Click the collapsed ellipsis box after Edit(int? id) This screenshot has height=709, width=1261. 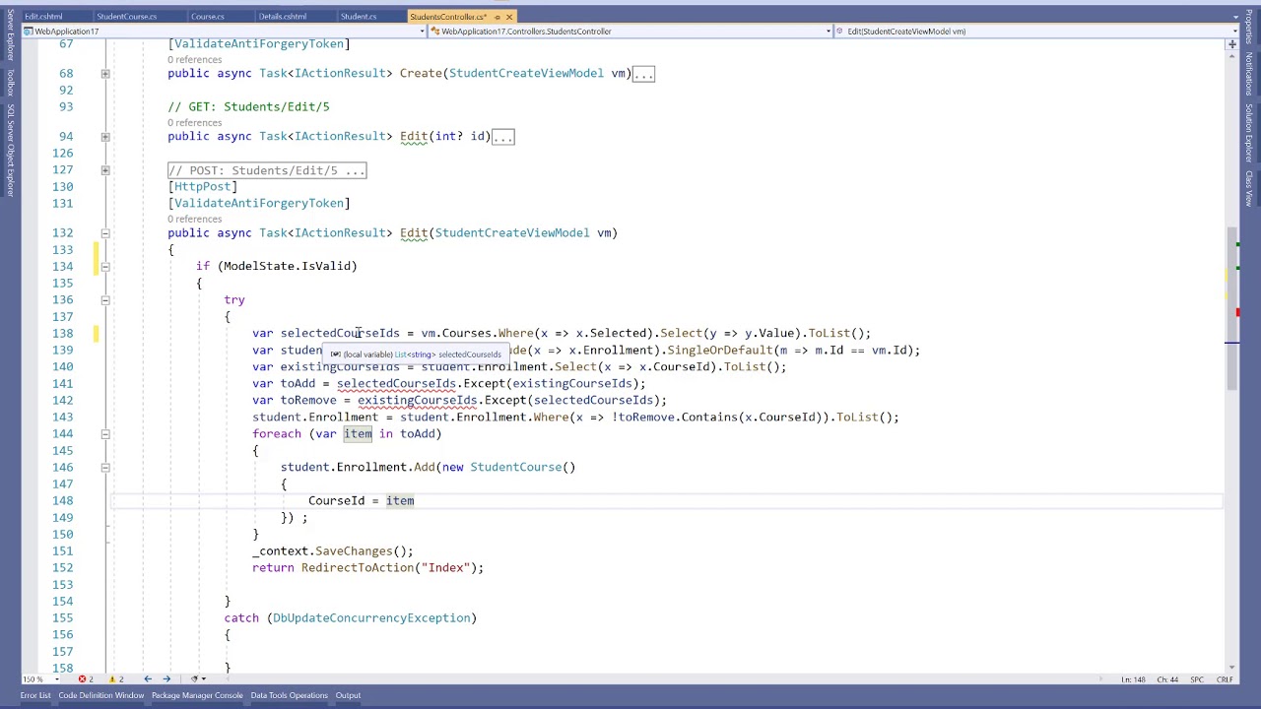tap(502, 137)
